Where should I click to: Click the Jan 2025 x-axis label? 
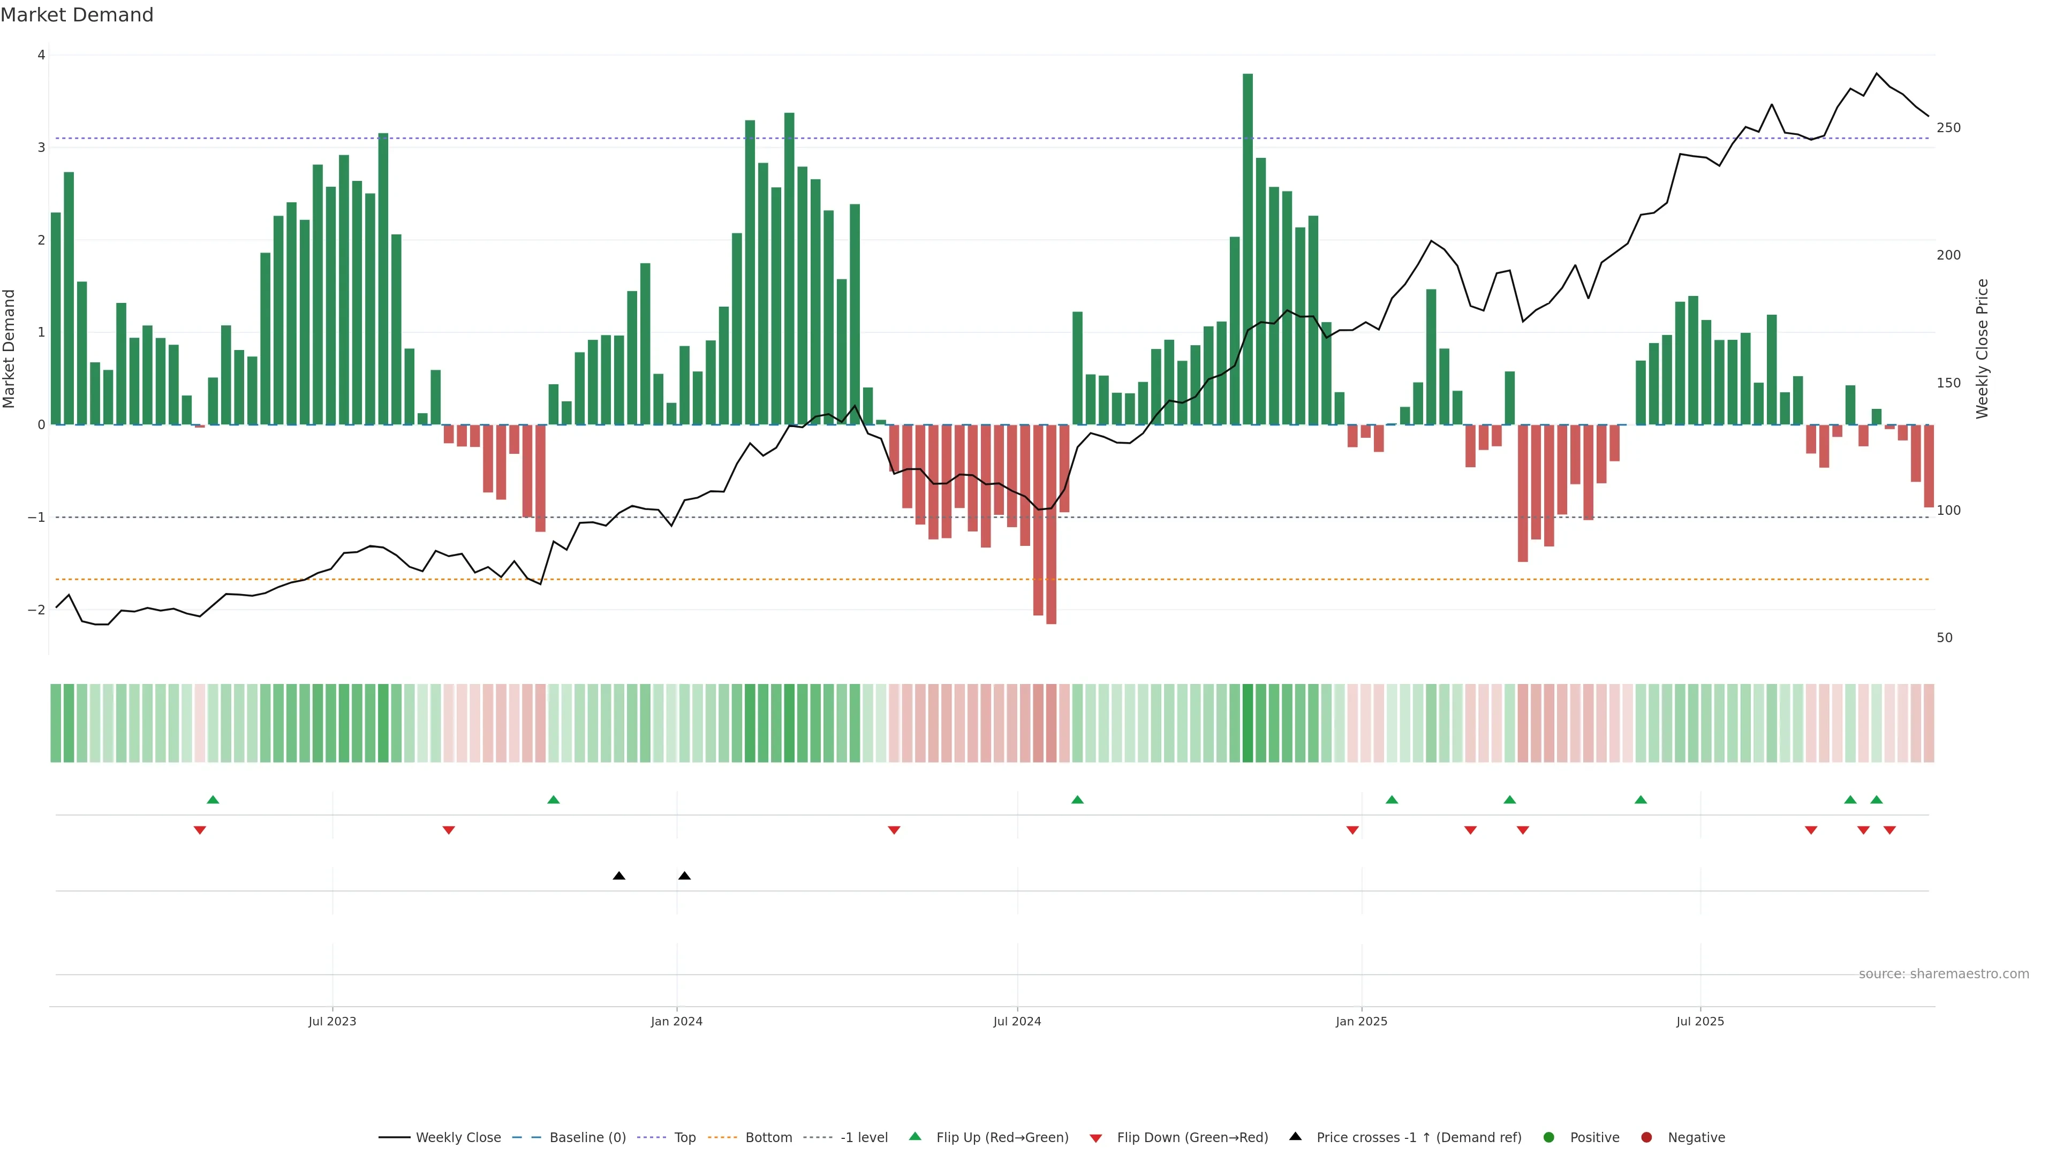pos(1361,1021)
